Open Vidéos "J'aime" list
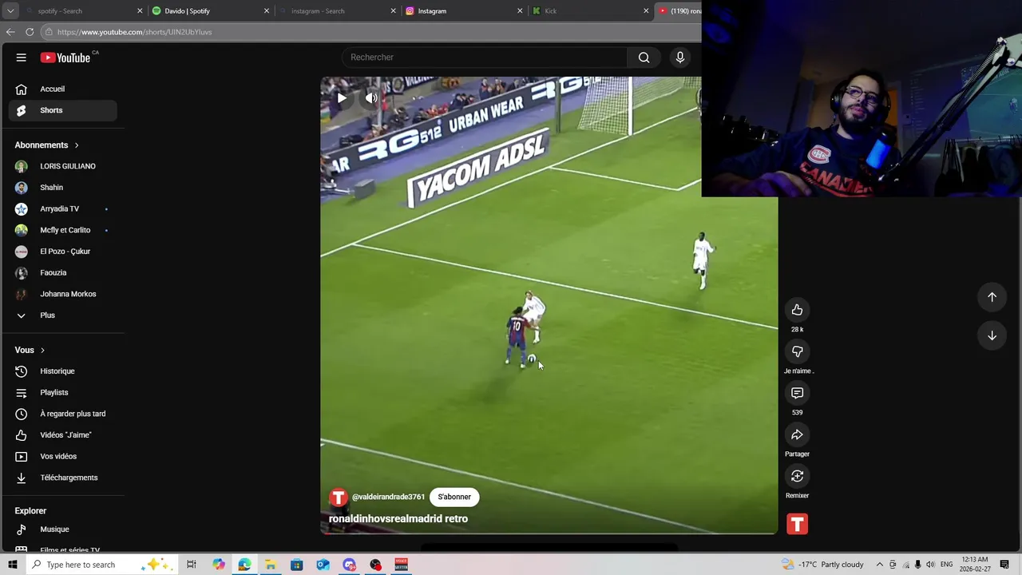 coord(63,435)
